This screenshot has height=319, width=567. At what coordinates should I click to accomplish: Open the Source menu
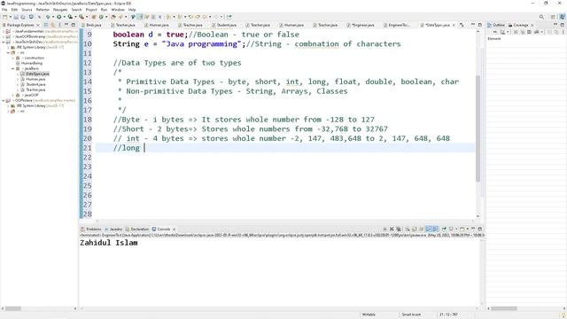tap(27, 10)
